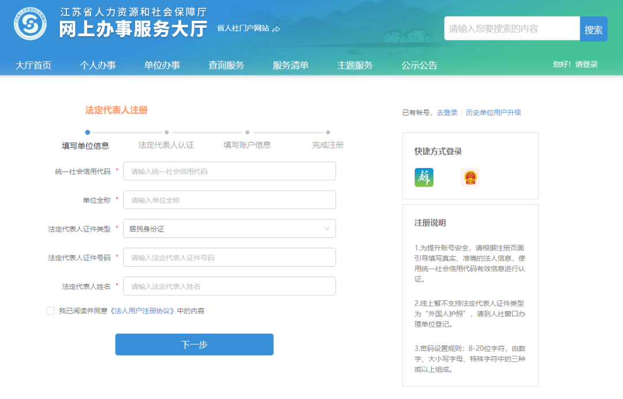Focus the 单位全称 text field

tap(229, 200)
